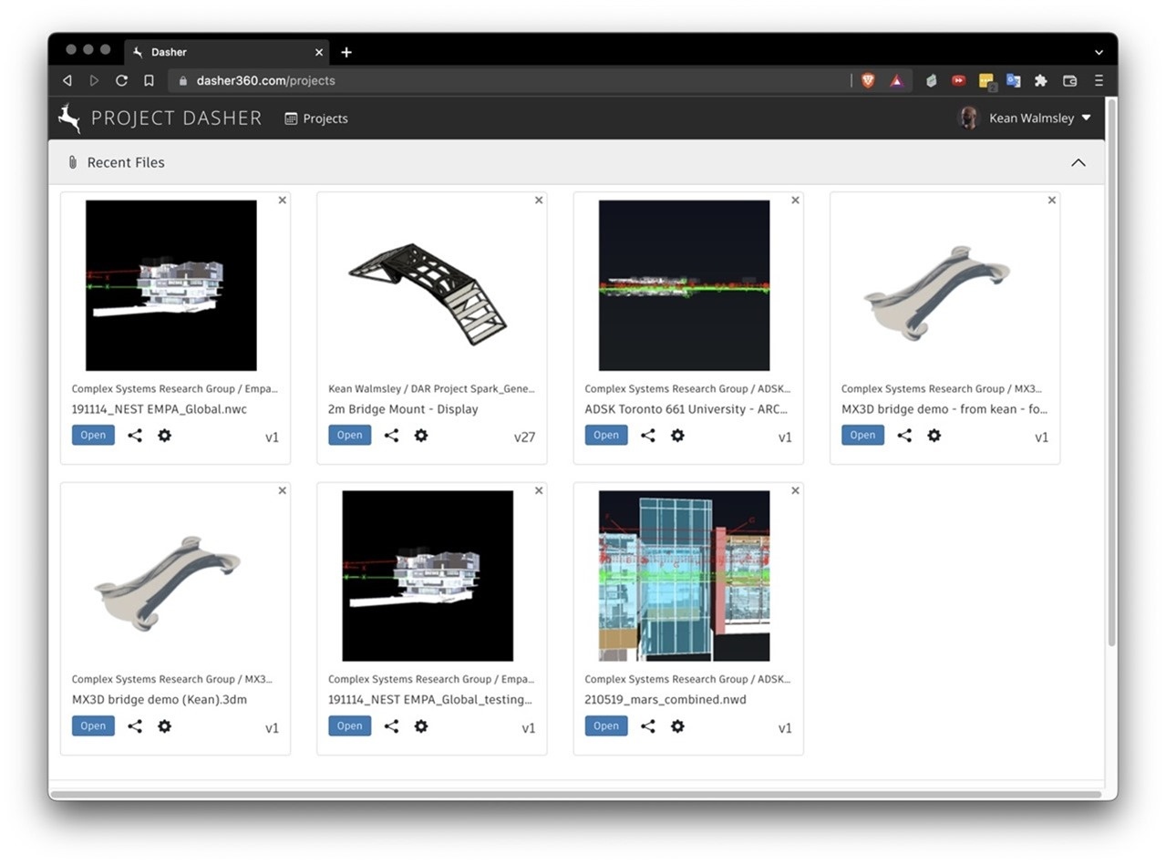Click the Project Dasher reindeer logo
Viewport: 1166px width, 864px height.
coord(69,118)
